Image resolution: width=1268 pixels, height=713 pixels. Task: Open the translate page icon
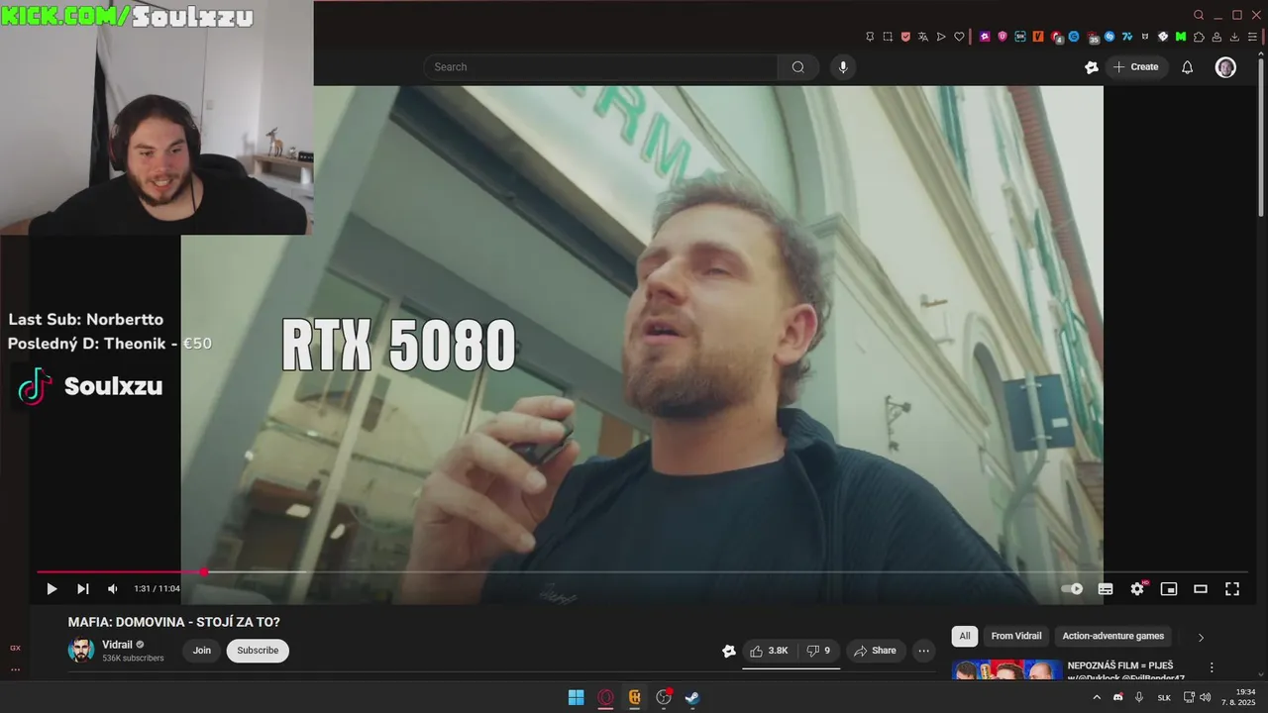pos(923,37)
